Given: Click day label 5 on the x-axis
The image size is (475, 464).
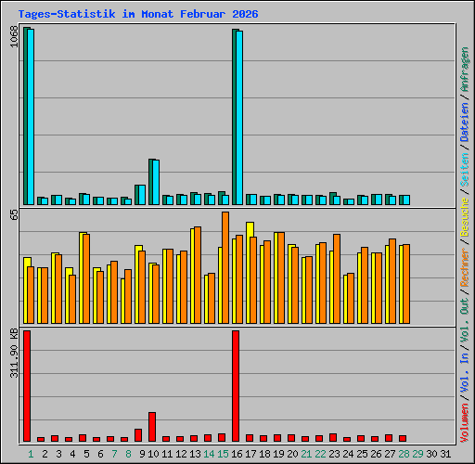Looking at the screenshot, I should click(86, 454).
